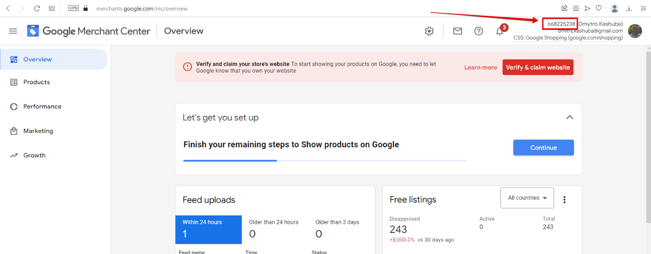The image size is (651, 254).
Task: Click the Continue button
Action: point(544,148)
